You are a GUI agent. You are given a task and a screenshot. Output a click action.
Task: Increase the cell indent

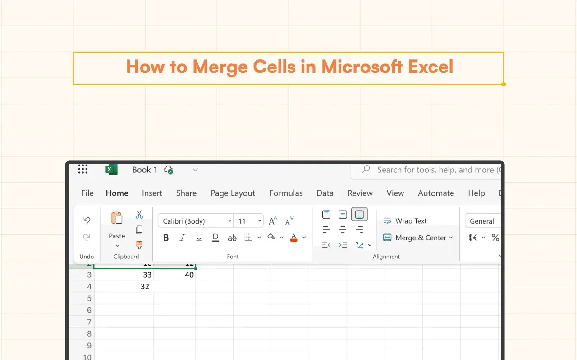(343, 245)
